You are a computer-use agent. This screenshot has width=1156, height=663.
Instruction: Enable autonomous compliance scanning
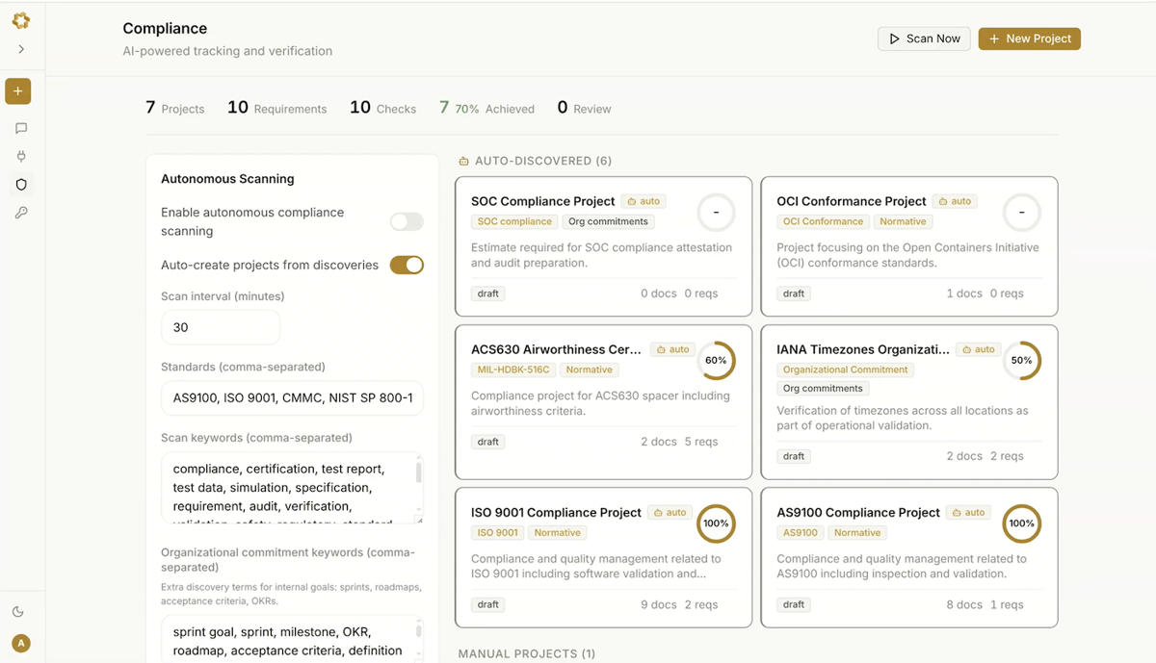tap(406, 221)
